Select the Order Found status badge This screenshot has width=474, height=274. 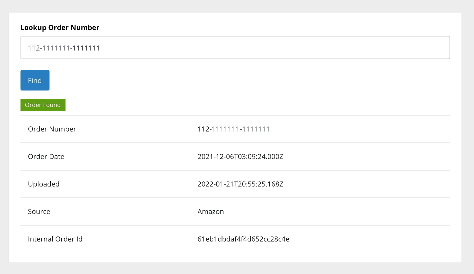(x=43, y=105)
